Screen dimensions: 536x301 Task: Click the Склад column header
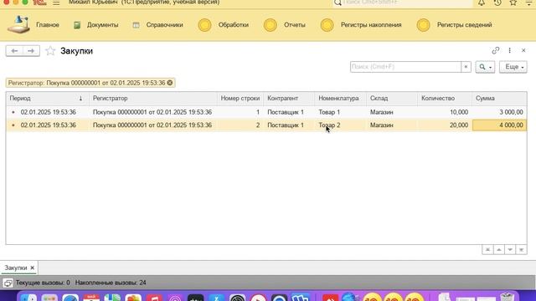tap(392, 99)
